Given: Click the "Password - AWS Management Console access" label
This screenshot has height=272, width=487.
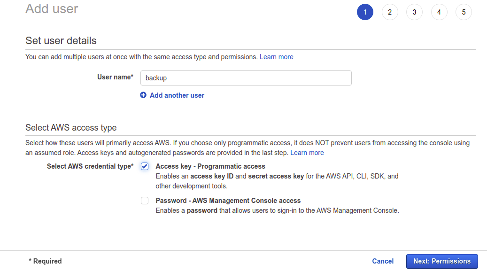Looking at the screenshot, I should click(x=228, y=201).
